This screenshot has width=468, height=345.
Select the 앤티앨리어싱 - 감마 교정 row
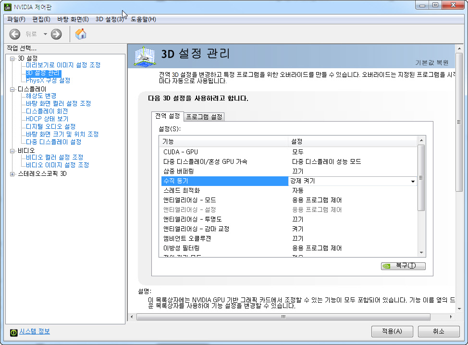pos(289,229)
